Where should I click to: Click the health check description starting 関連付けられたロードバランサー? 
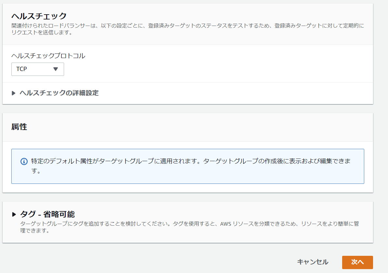click(x=188, y=29)
